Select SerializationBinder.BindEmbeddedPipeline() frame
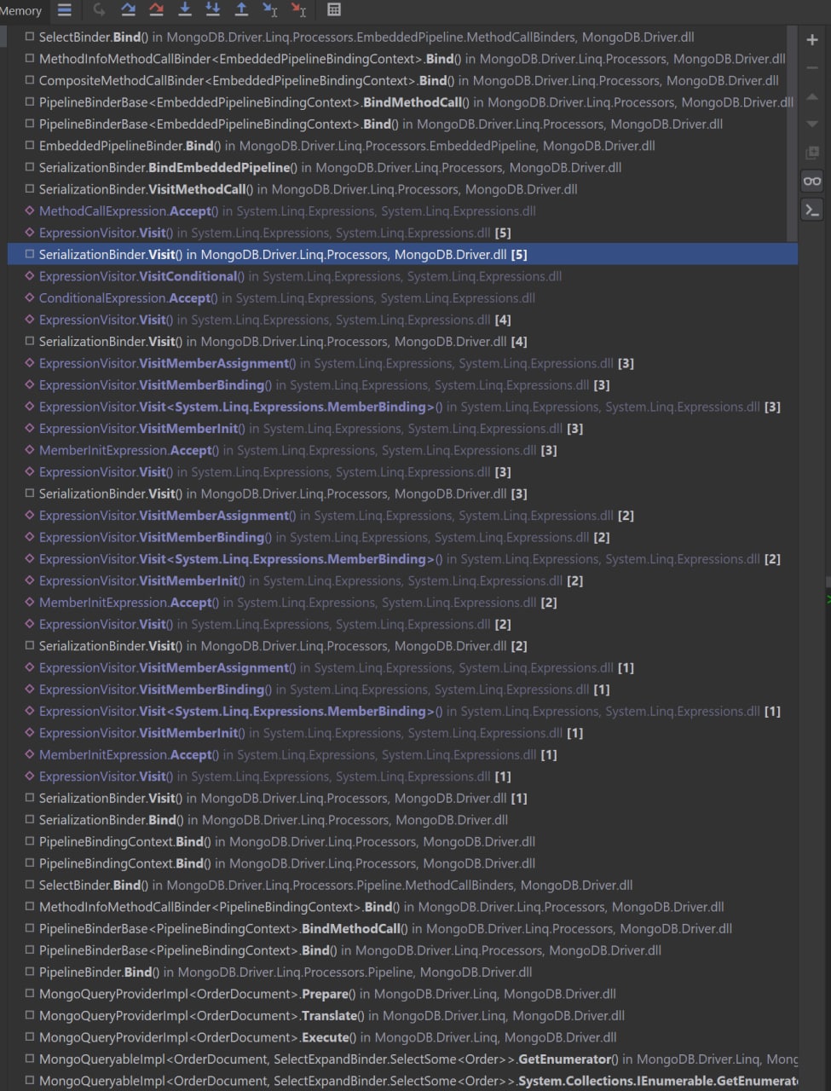This screenshot has height=1091, width=831. (402, 168)
